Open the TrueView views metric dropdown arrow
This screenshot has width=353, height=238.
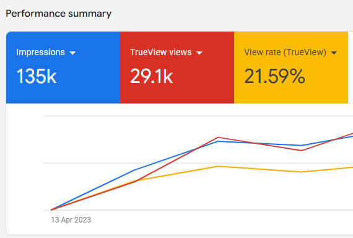coord(199,53)
